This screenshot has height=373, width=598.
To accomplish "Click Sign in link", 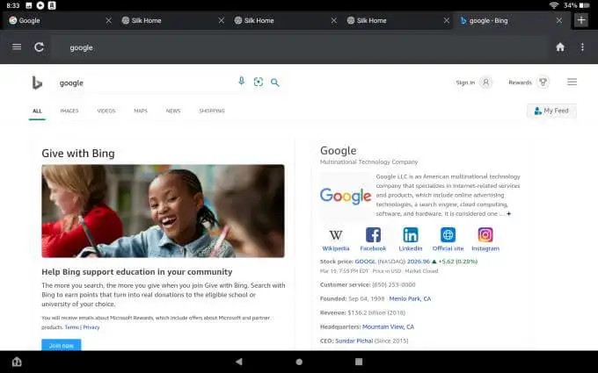I will (465, 82).
